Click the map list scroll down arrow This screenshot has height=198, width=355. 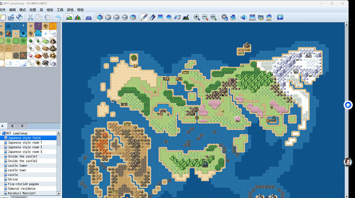point(59,193)
